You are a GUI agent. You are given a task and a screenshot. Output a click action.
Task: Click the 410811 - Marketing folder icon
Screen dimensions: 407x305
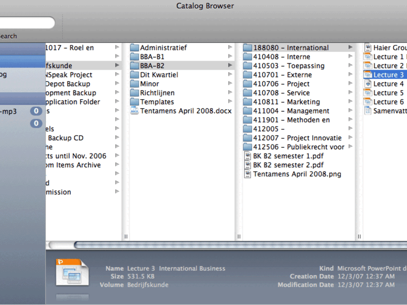(x=247, y=102)
